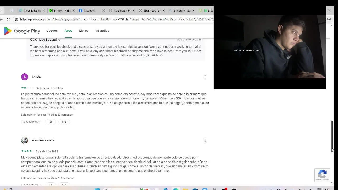Click the vertical scrollbar thumb
Viewport: 338px width, 190px height.
pyautogui.click(x=332, y=136)
